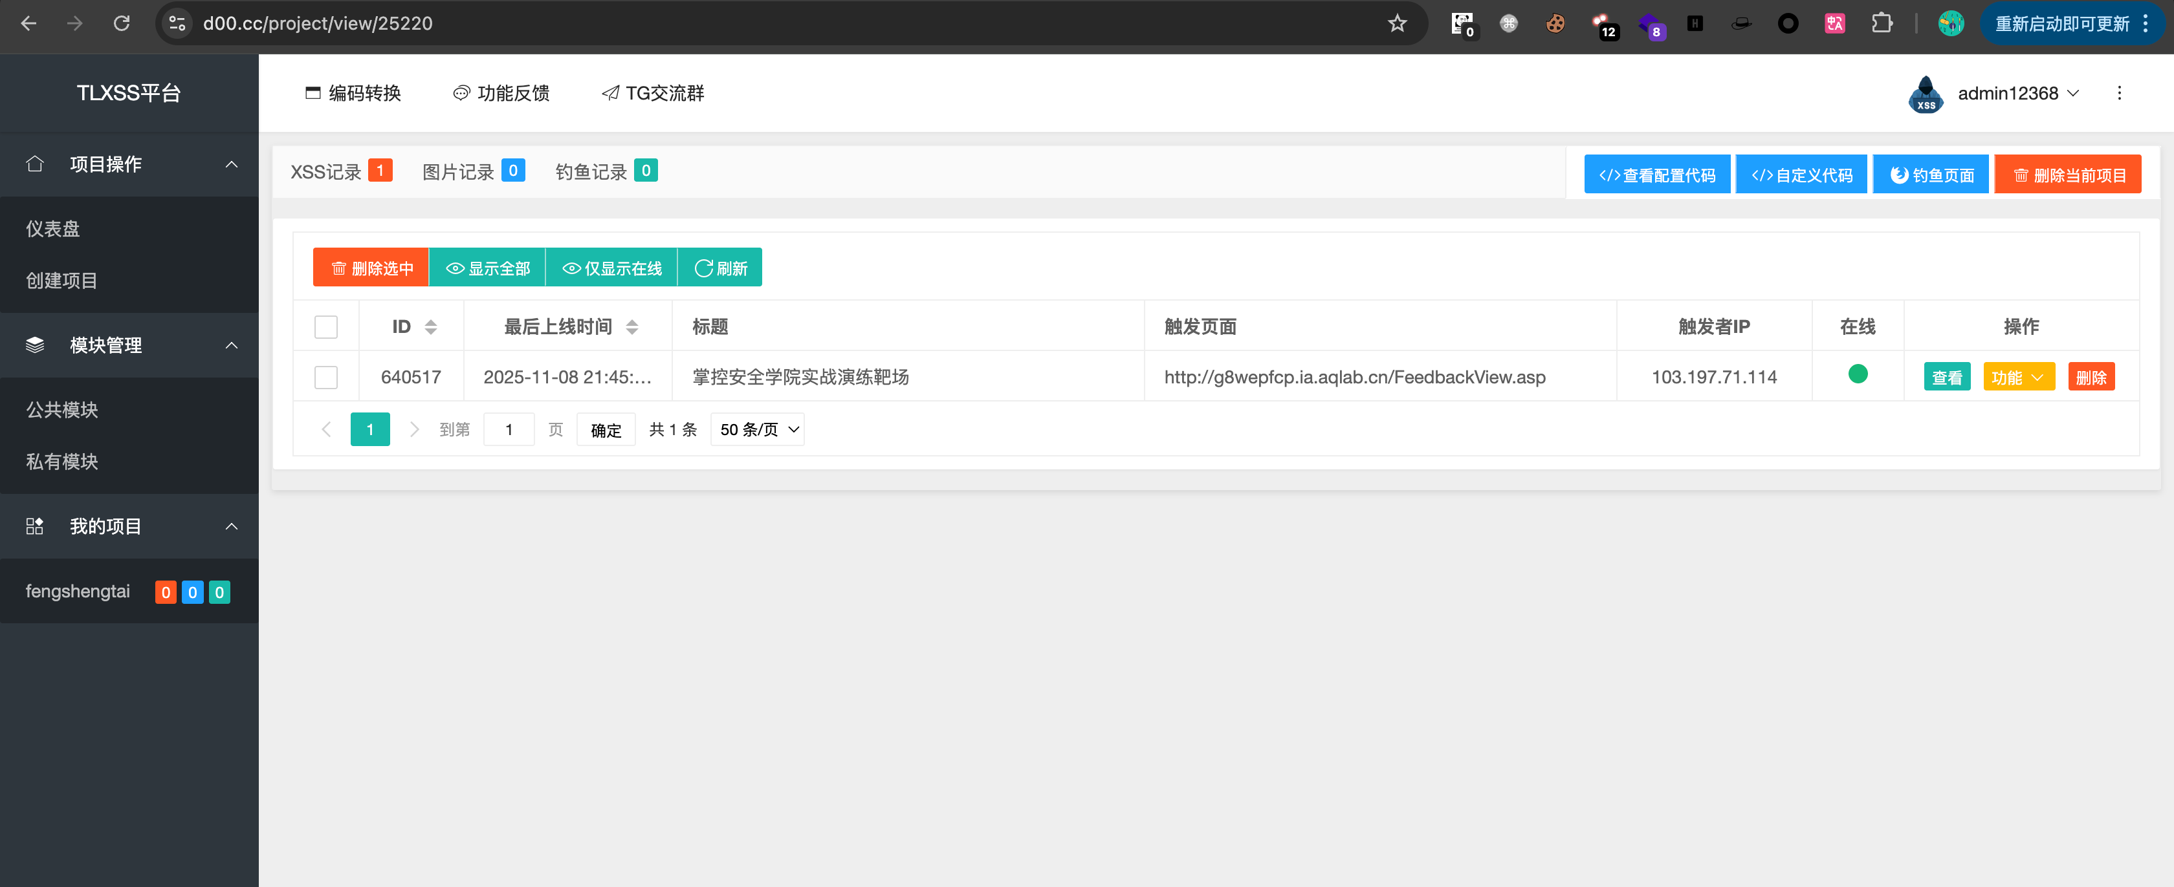Bookmark page with star icon
The height and width of the screenshot is (887, 2174).
point(1397,24)
